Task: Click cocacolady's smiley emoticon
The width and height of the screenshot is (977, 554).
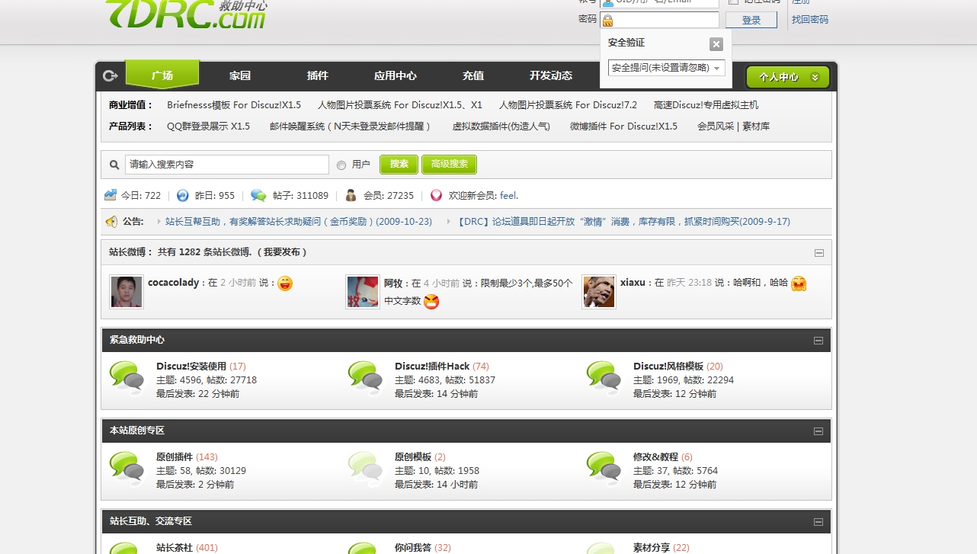Action: pos(285,283)
